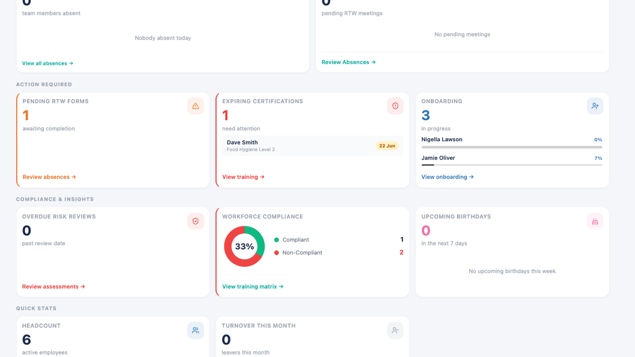
Task: Click the red Non-Compliant legend dot
Action: [x=276, y=253]
